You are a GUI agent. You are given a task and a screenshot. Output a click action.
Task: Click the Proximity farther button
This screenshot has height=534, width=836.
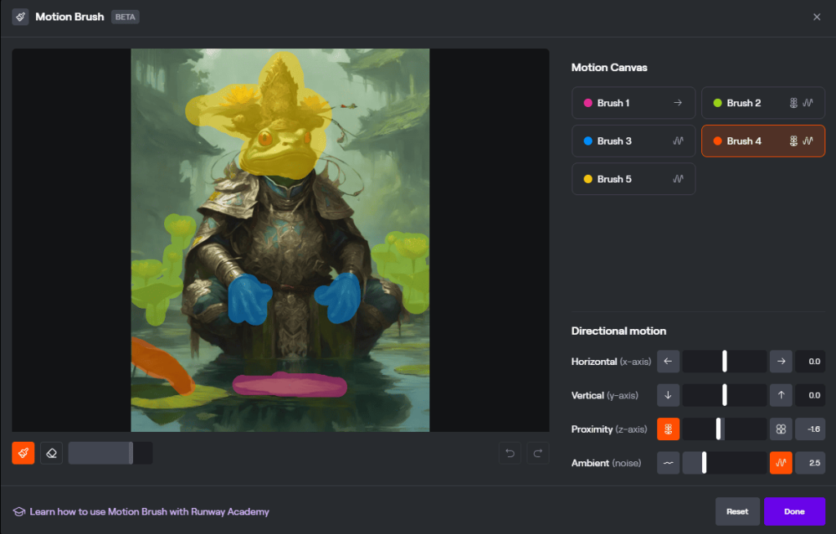[x=668, y=429]
